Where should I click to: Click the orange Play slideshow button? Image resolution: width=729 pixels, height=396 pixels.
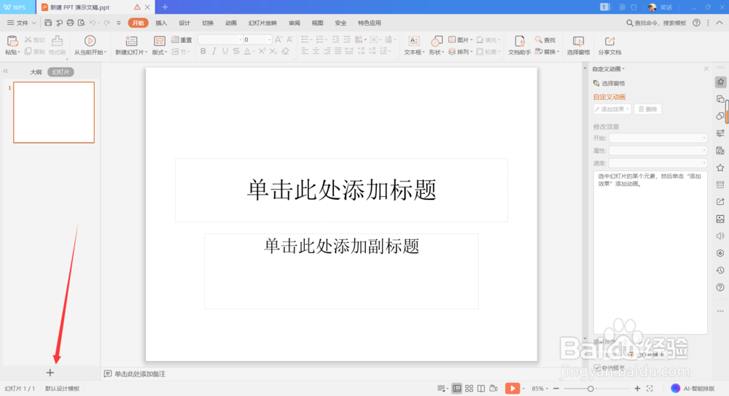(512, 388)
